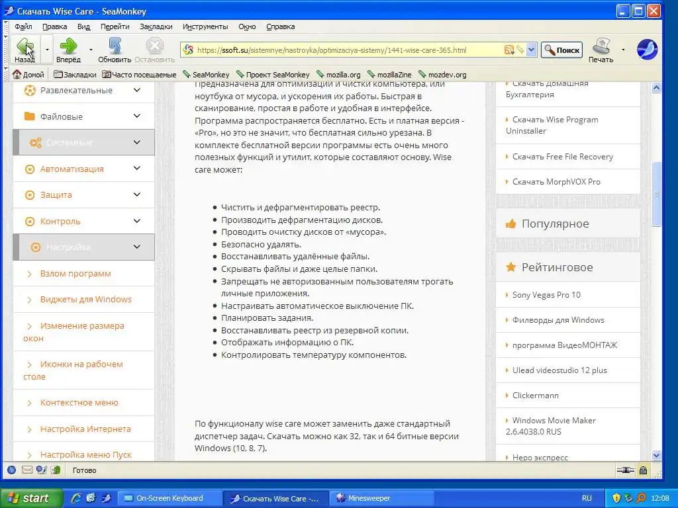Open the Печать dropdown arrow
Screen dimensions: 678x508
pyautogui.click(x=623, y=50)
